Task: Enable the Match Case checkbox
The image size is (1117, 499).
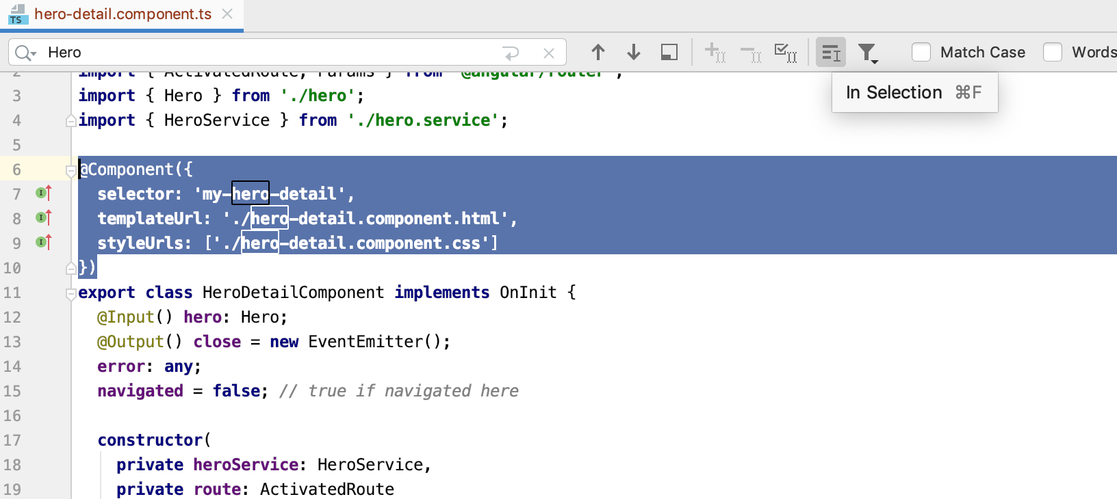Action: (x=921, y=53)
